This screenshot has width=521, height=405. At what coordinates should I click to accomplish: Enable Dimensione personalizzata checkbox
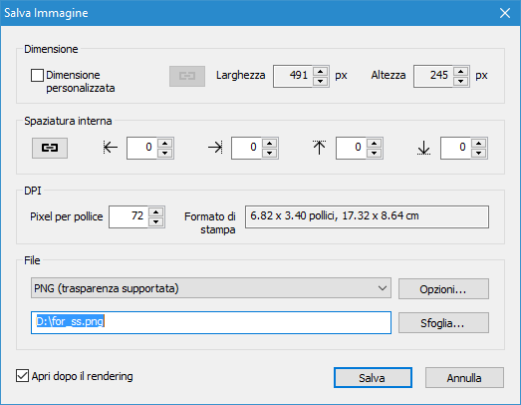(x=37, y=75)
